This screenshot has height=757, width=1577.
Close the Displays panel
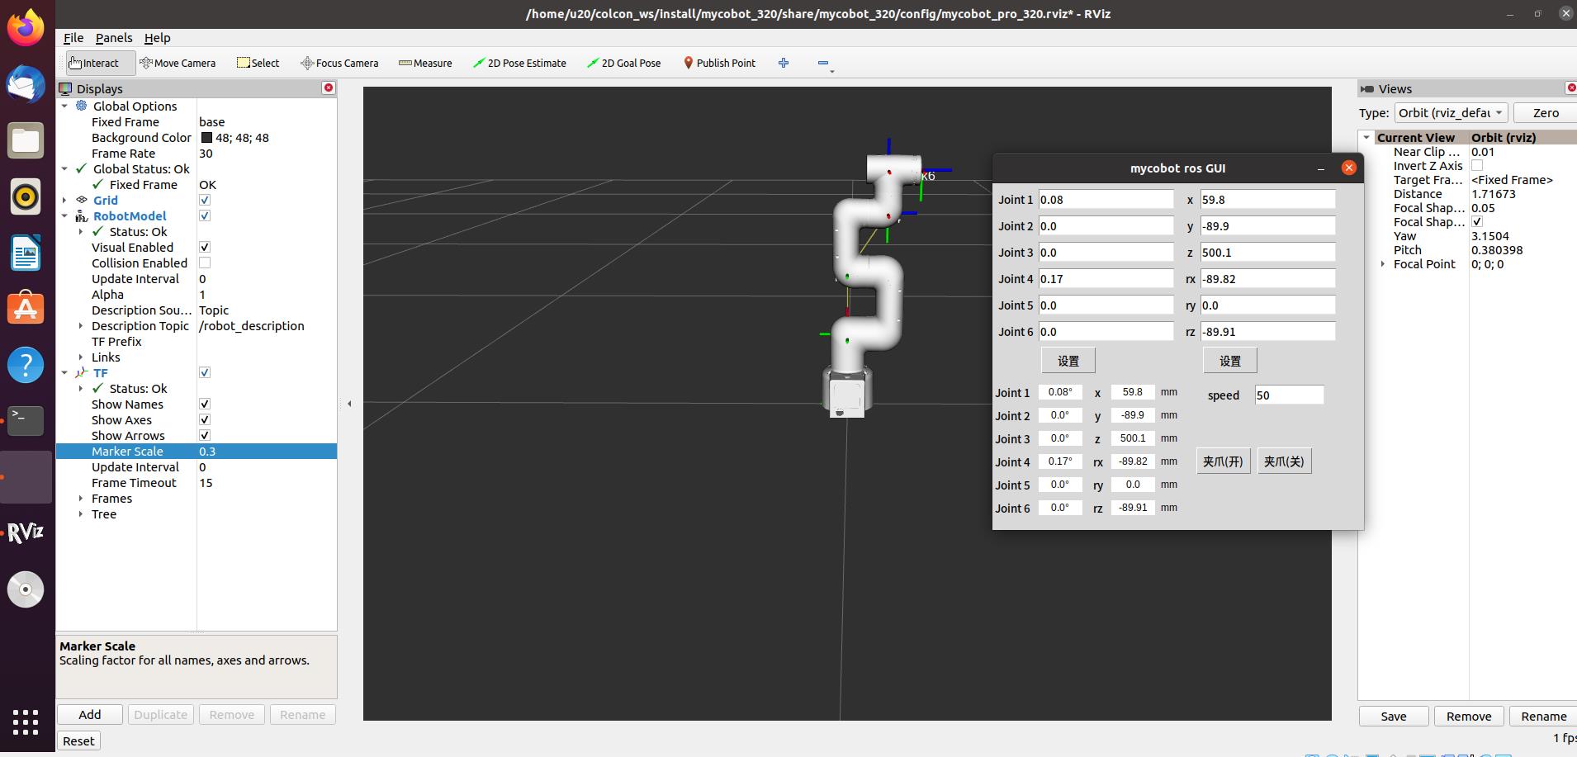pyautogui.click(x=329, y=88)
